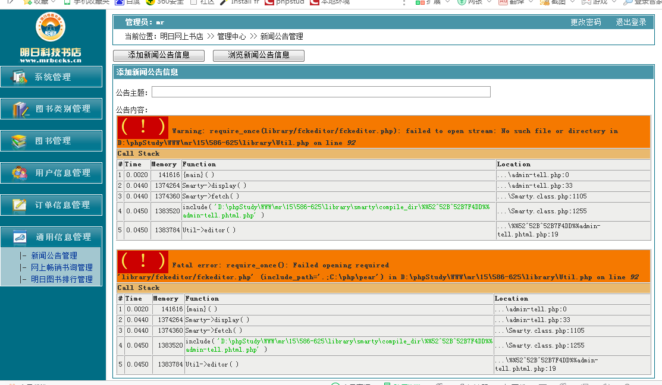Click 管理中心 in the breadcrumb path

(231, 37)
